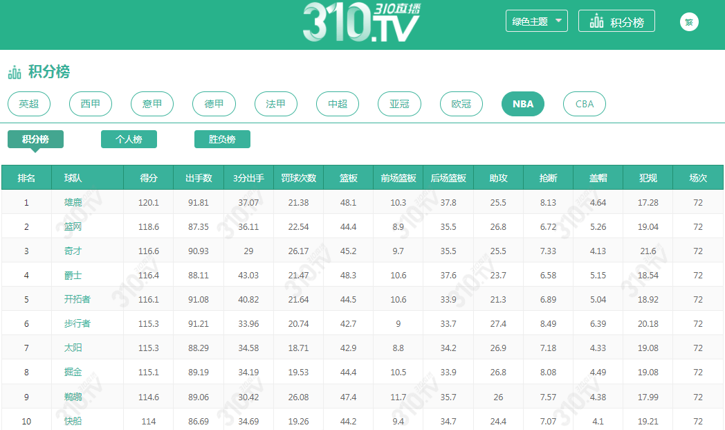Click the 118.6 score value for 篮网

click(x=149, y=227)
